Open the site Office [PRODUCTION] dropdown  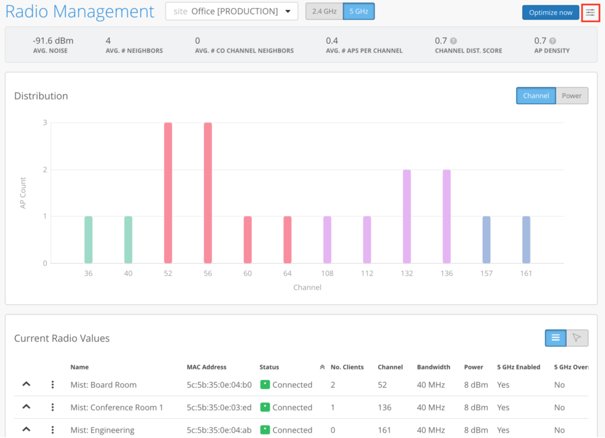click(232, 11)
